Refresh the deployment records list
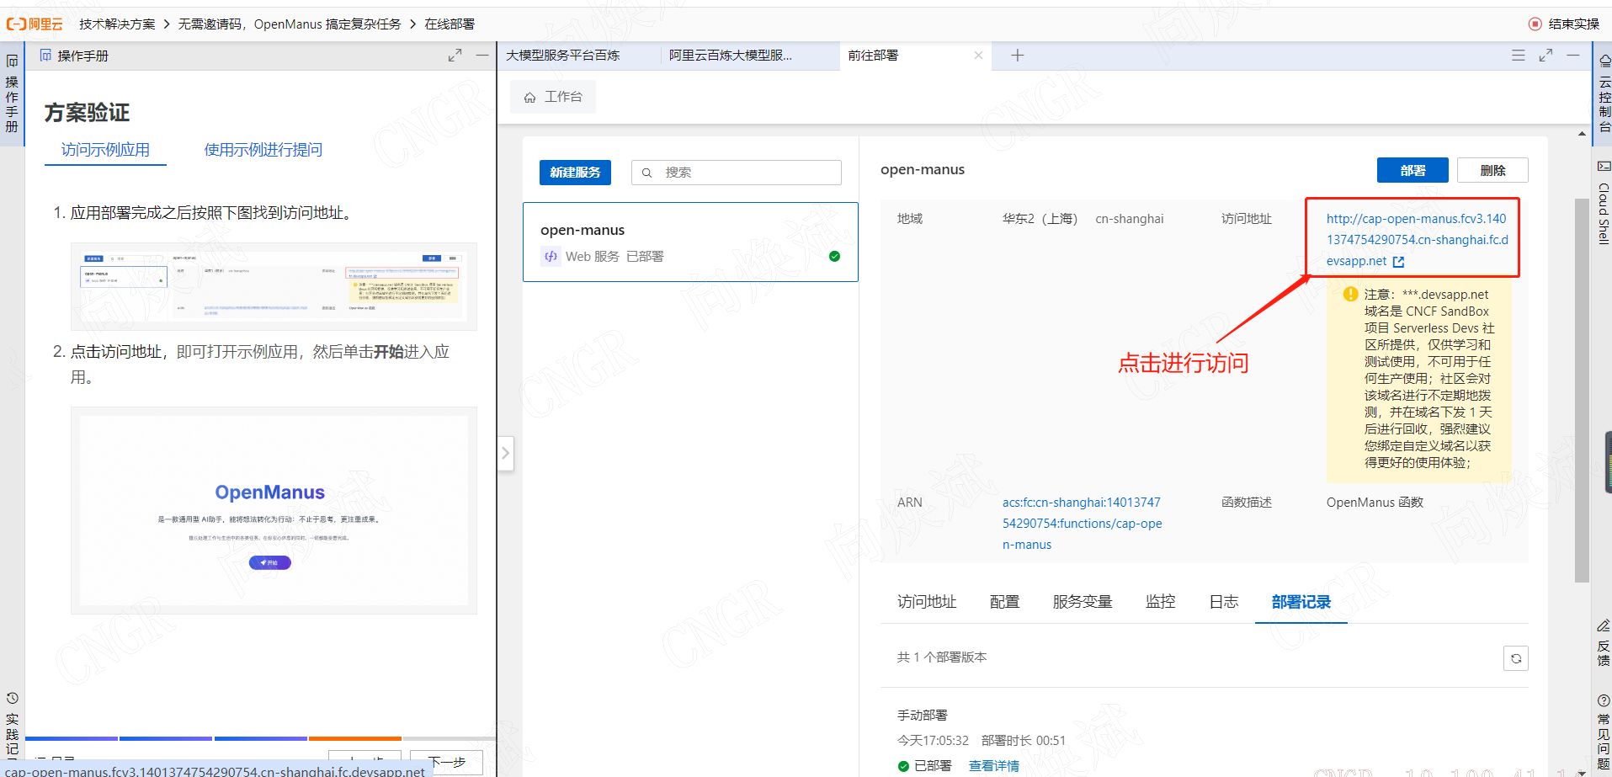Screen dimensions: 1612x777 (x=1515, y=658)
